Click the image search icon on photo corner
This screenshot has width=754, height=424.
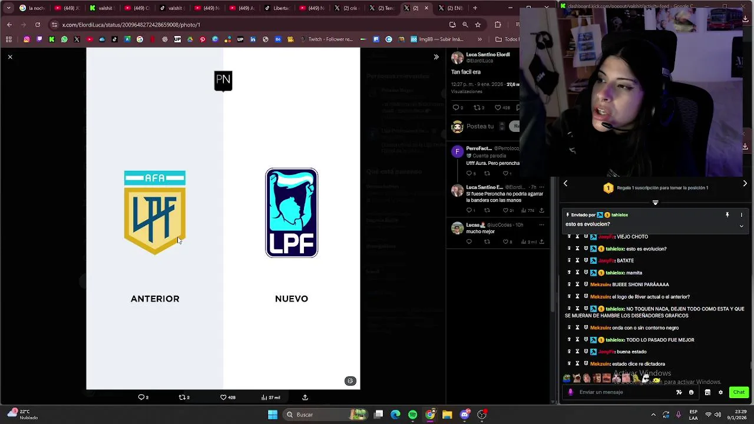click(x=350, y=381)
